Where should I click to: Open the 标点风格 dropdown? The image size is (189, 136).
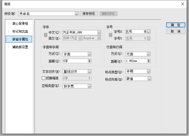pos(149,79)
